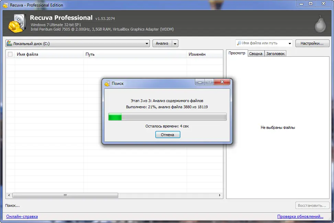Click the Восстановить... button
Screen dimensions: 334x223
pyautogui.click(x=312, y=205)
